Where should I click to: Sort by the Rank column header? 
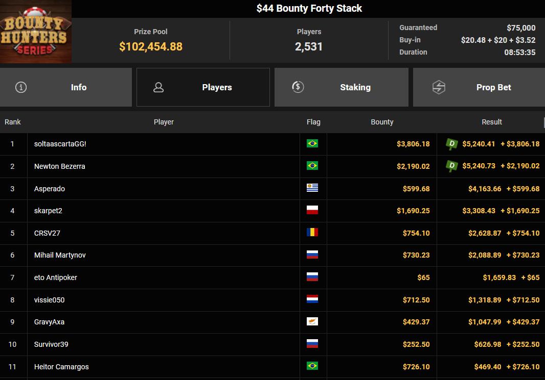coord(12,122)
